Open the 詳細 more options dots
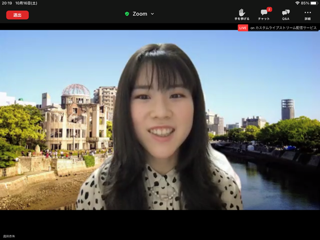 [x=308, y=15]
